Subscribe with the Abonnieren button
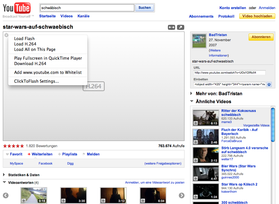The width and height of the screenshot is (279, 204). click(261, 37)
